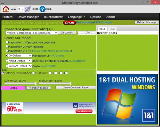Image resolution: width=160 pixels, height=127 pixels.
Task: Close the MotioninJoy Gamepad tool window
Action: point(155,2)
